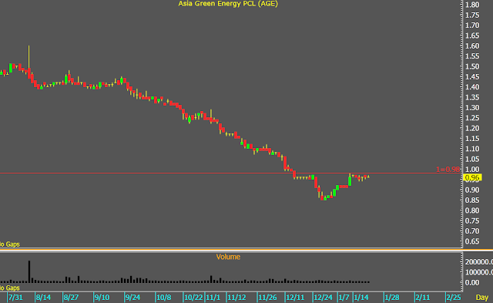Select the 11/26 date on the time axis
493x303 pixels.
pos(267,298)
